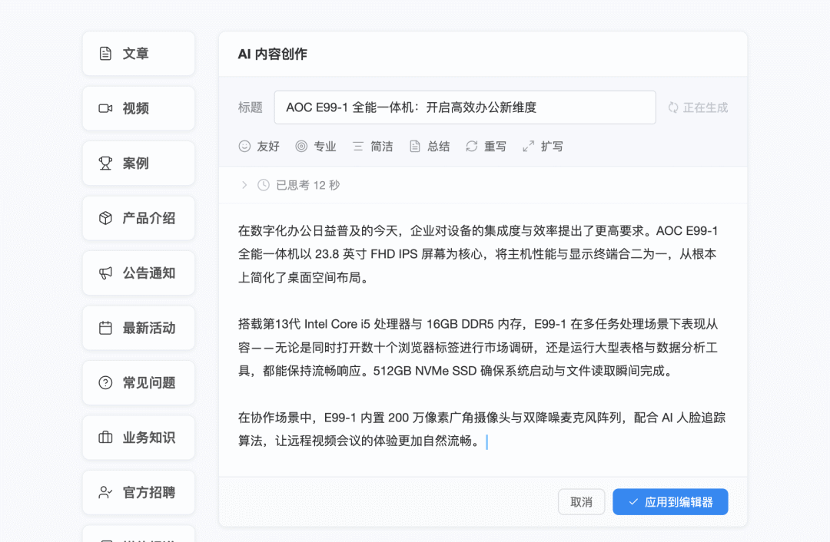Open the 产品介绍 category
This screenshot has width=830, height=542.
click(138, 218)
